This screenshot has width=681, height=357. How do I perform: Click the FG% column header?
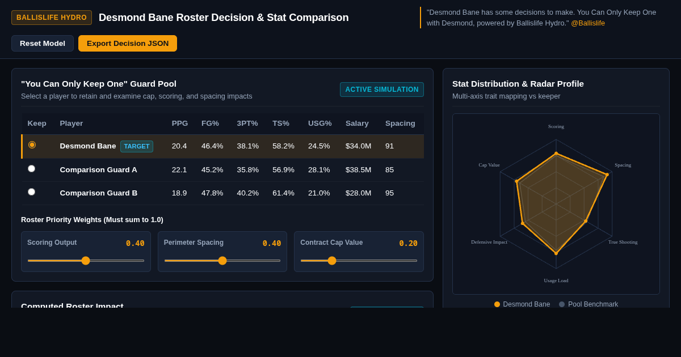pos(210,124)
